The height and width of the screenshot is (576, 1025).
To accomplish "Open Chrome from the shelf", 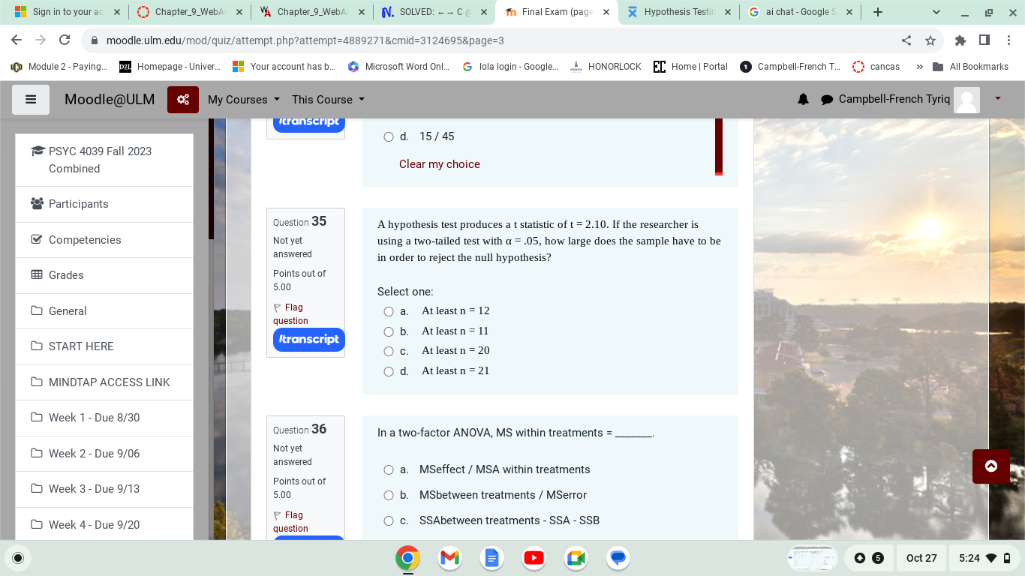I will coord(407,558).
